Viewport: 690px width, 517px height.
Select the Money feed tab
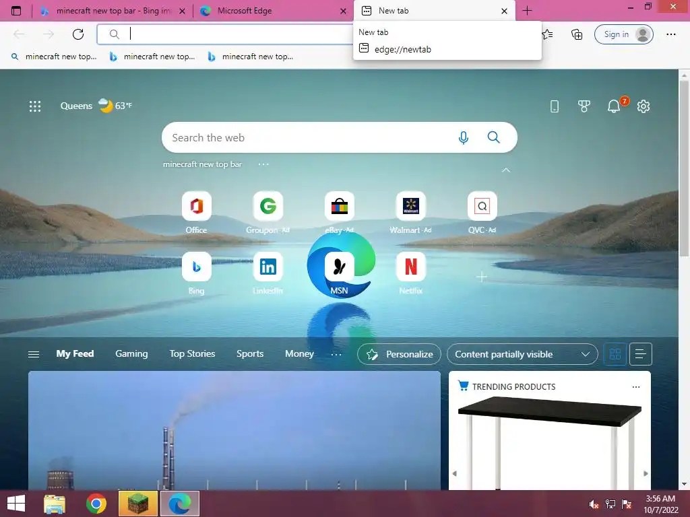(x=299, y=353)
